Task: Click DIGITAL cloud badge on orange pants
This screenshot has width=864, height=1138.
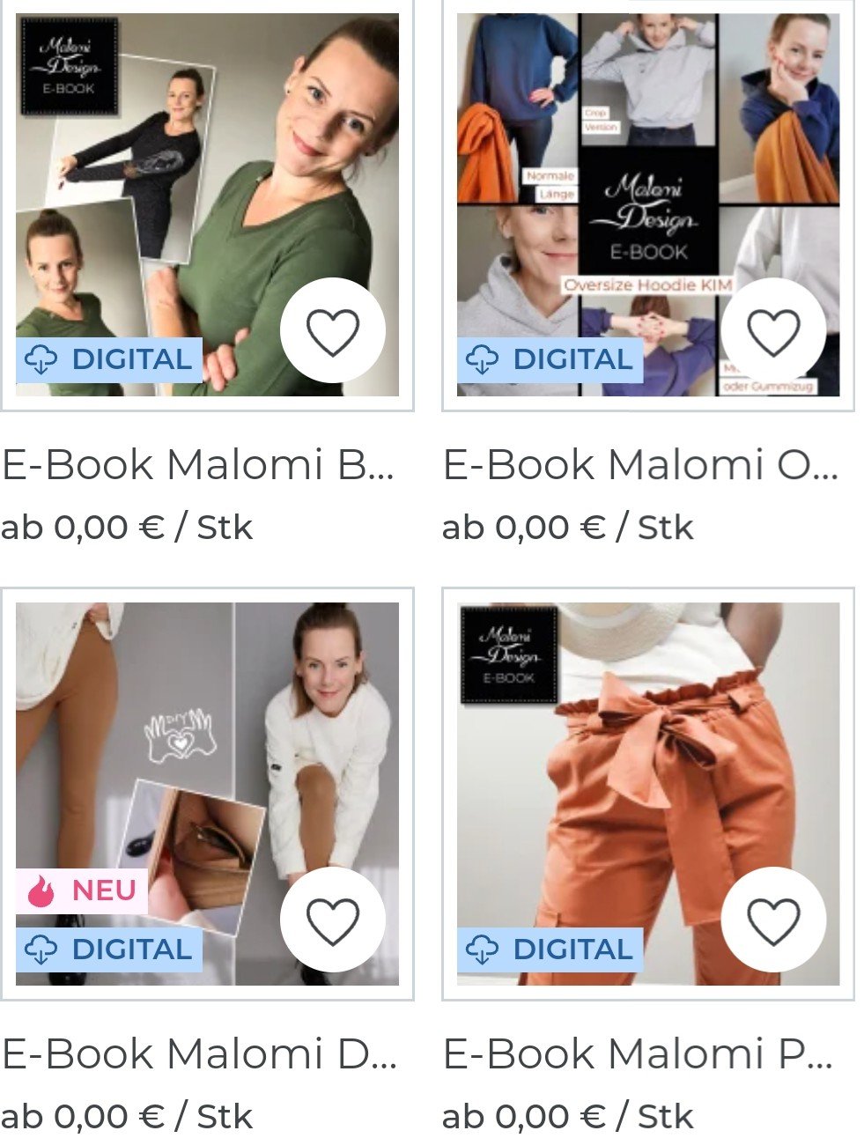Action: (x=550, y=950)
